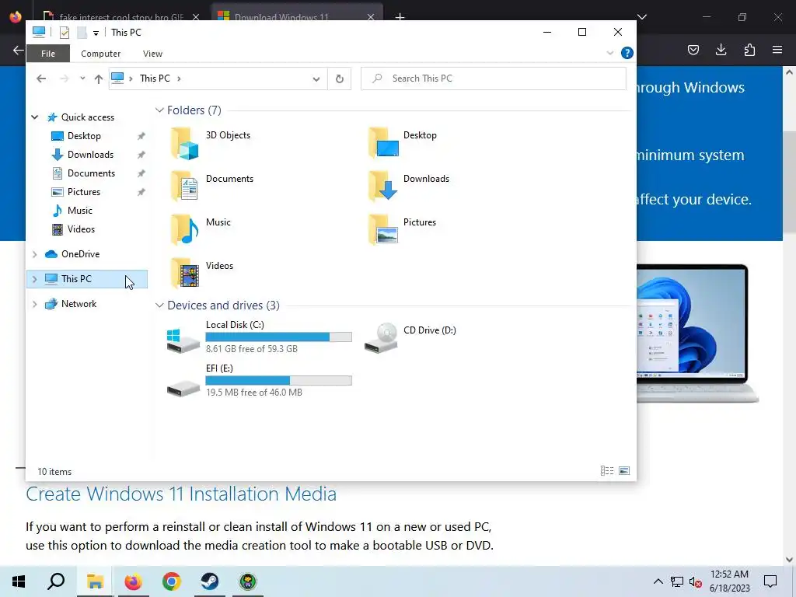Image resolution: width=796 pixels, height=597 pixels.
Task: Select Desktop under Quick access
Action: [x=84, y=136]
